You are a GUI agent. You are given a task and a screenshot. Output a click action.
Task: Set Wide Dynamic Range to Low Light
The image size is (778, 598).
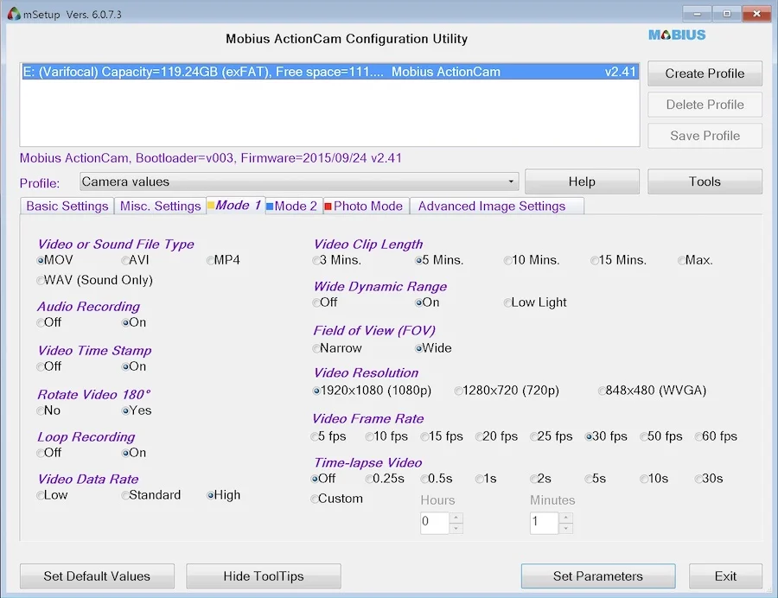click(x=535, y=302)
